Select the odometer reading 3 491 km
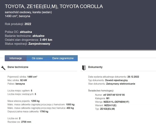 46,40
